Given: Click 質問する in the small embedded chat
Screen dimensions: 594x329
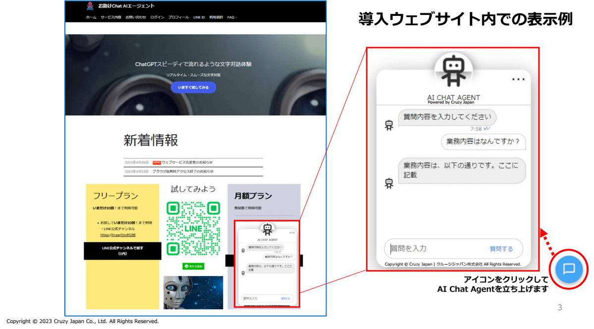Looking at the screenshot, I should click(285, 299).
